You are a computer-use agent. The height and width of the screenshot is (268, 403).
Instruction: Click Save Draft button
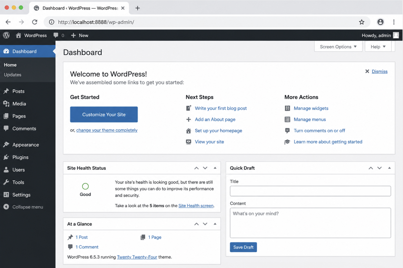[243, 247]
